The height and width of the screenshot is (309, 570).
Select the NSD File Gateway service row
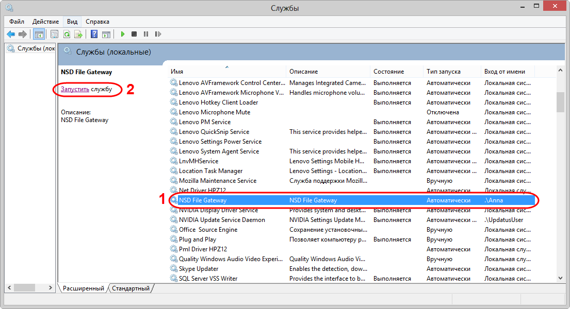click(x=352, y=200)
